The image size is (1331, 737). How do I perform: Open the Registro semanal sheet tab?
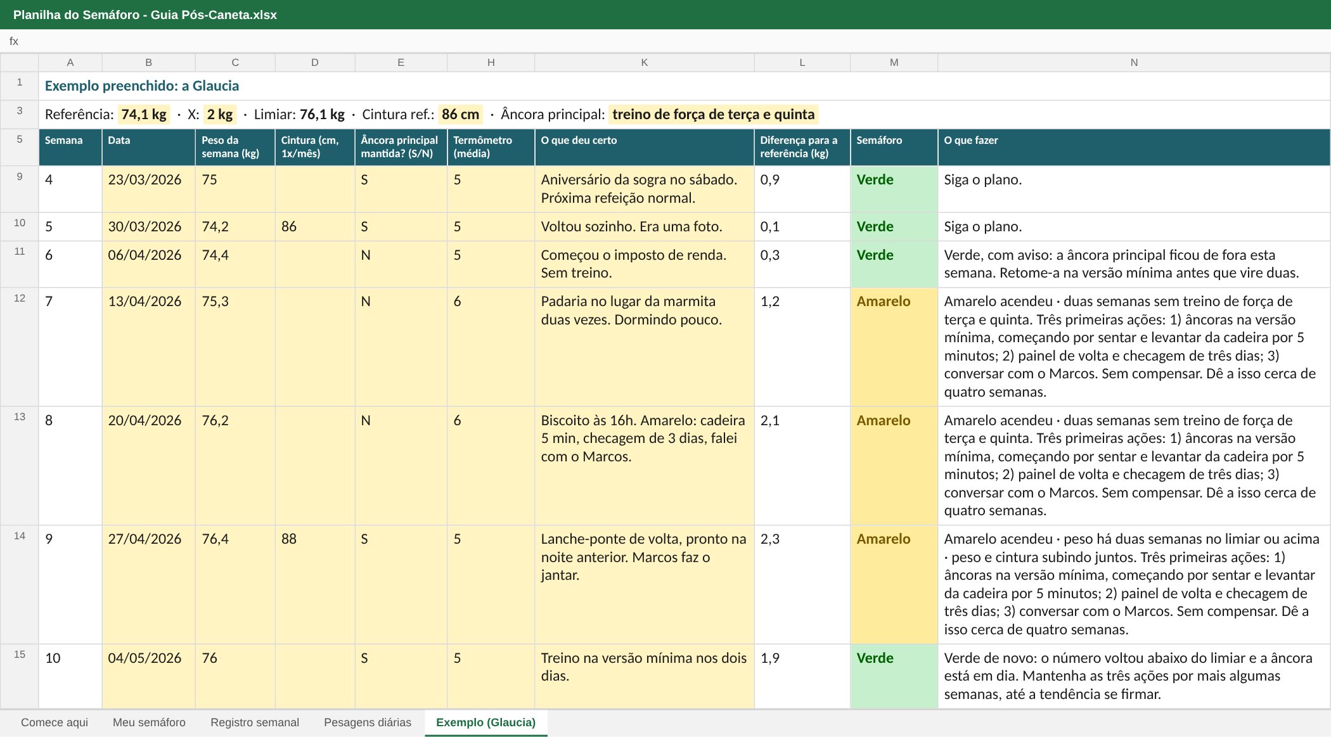coord(255,722)
